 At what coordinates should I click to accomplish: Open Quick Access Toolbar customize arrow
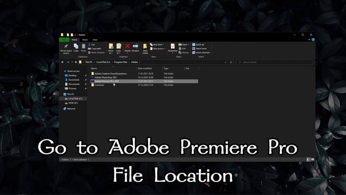[x=75, y=35]
